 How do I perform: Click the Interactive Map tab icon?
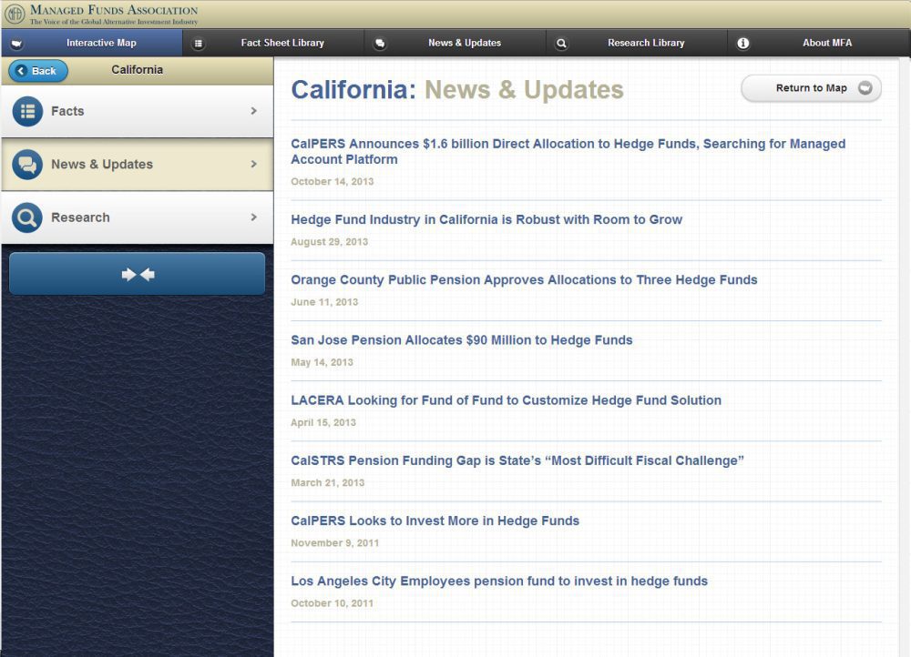click(16, 44)
